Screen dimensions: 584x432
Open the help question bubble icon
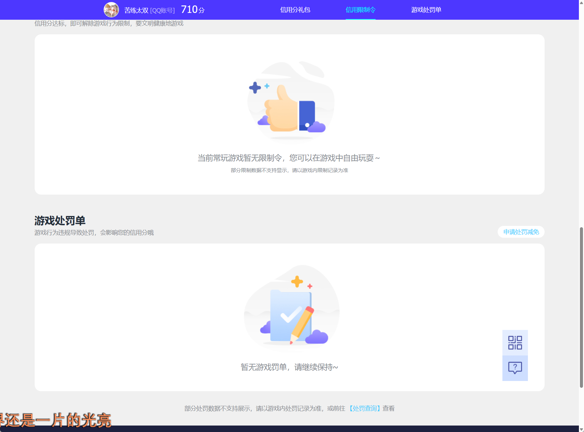pyautogui.click(x=515, y=368)
